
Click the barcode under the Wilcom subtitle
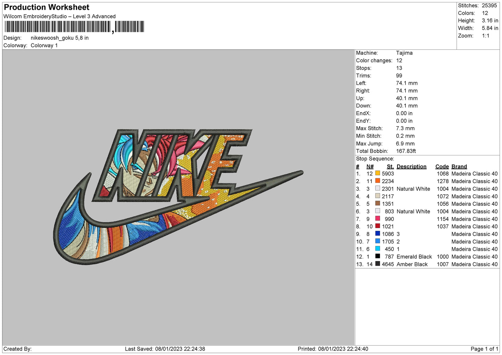pos(74,27)
